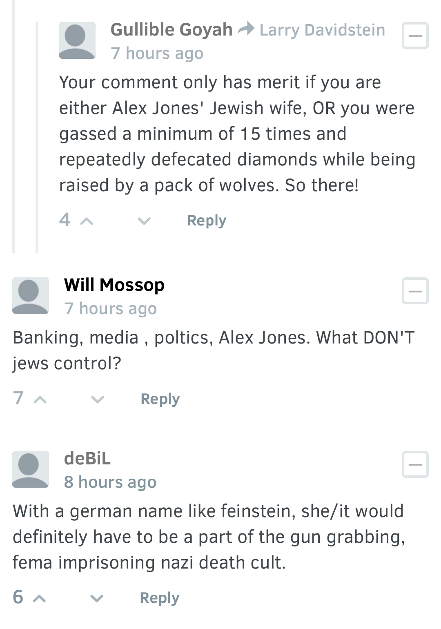Downvote deBiL's comment
The image size is (441, 629).
click(97, 598)
